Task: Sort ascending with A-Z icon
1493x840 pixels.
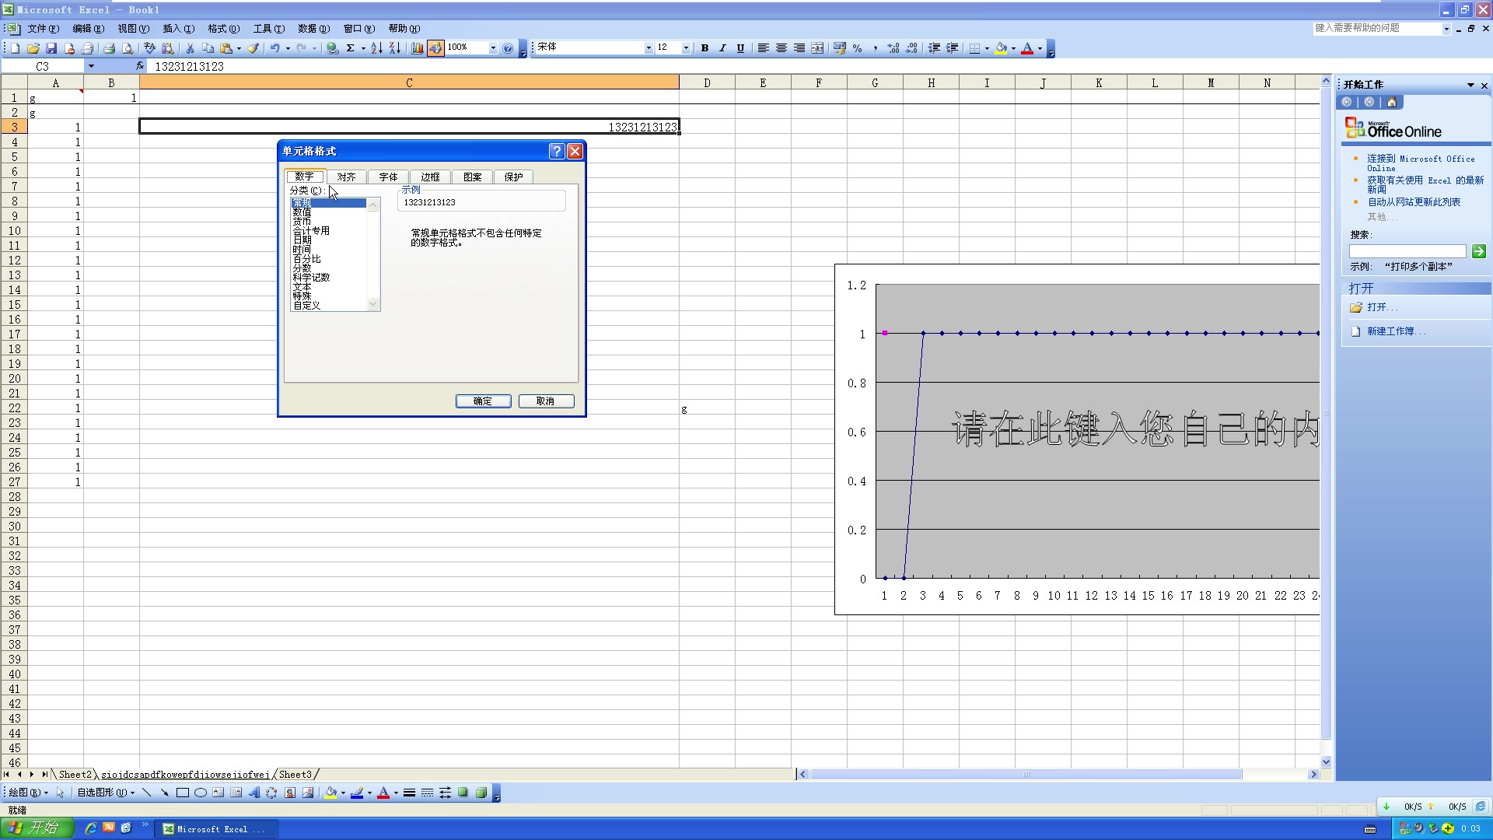Action: coord(376,48)
